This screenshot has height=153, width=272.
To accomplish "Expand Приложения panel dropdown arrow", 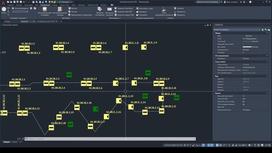I will click(x=120, y=18).
